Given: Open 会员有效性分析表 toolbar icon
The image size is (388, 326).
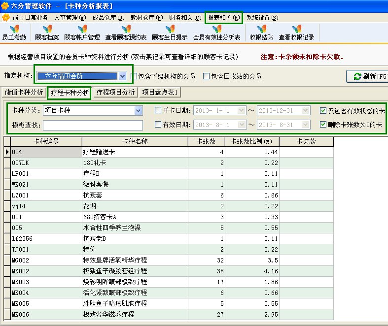Looking at the screenshot, I should pos(216,33).
